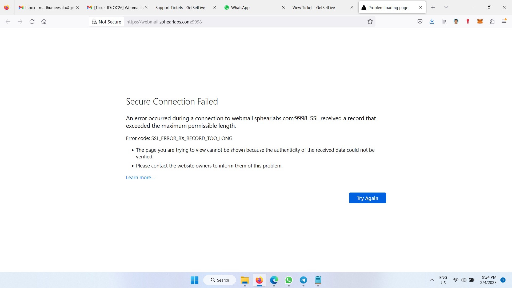Reload the current page
Viewport: 512px width, 288px height.
[x=32, y=22]
